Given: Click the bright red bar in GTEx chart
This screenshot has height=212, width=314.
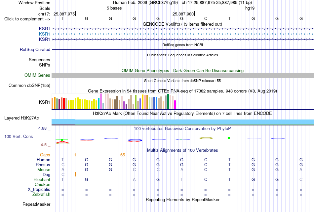Looking at the screenshot, I should pos(64,103).
